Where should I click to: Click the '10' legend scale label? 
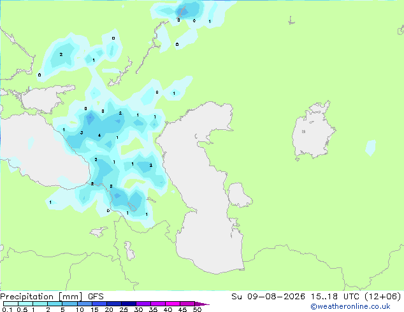(80, 309)
